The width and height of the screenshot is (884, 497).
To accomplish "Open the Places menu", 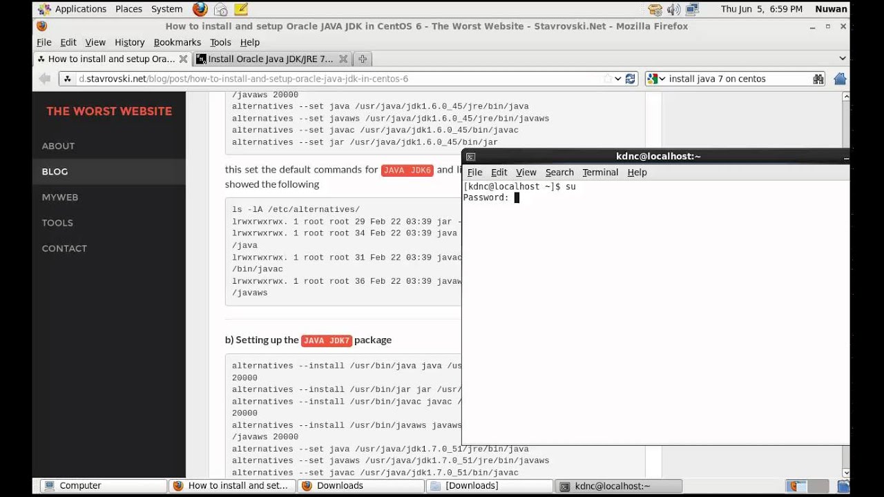I will click(x=128, y=9).
